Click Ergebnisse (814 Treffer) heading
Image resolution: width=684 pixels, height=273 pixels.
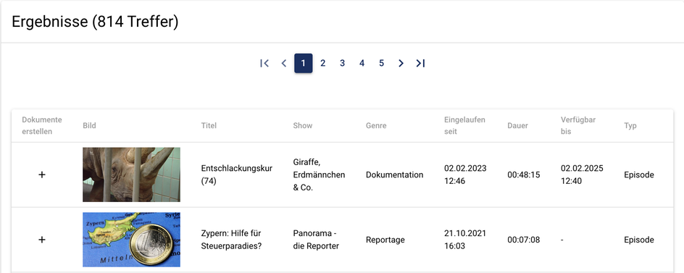[95, 22]
